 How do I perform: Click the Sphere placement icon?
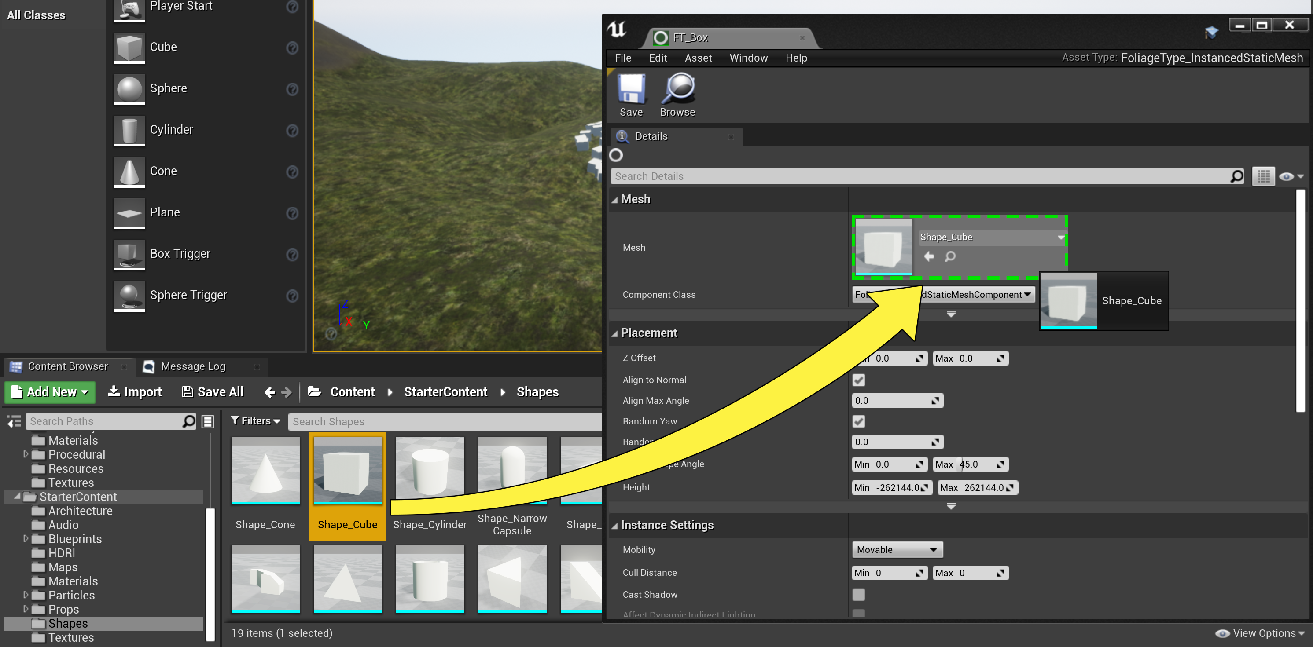(129, 89)
